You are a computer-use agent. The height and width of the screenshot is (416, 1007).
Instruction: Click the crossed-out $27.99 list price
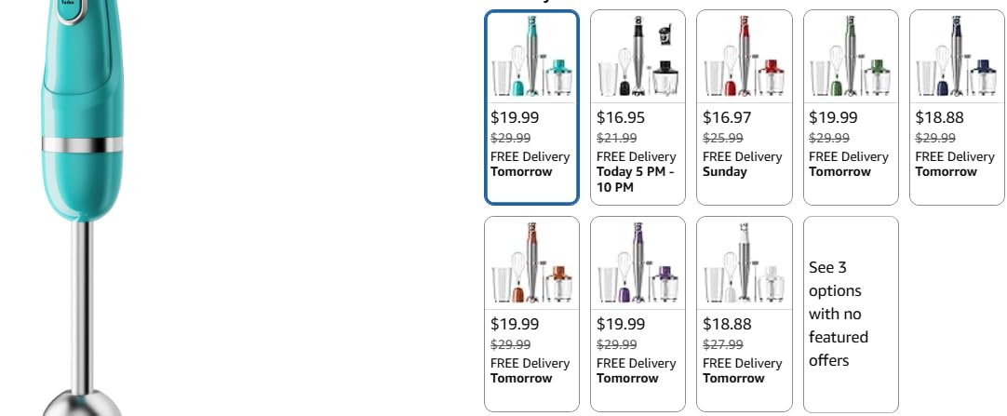723,344
